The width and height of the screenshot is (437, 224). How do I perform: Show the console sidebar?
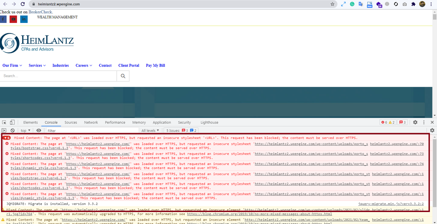4,130
